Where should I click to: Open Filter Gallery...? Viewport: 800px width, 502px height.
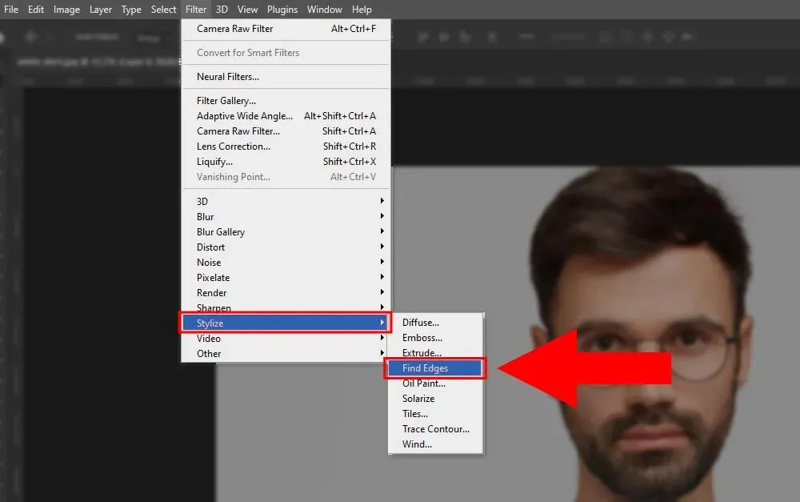pos(286,101)
